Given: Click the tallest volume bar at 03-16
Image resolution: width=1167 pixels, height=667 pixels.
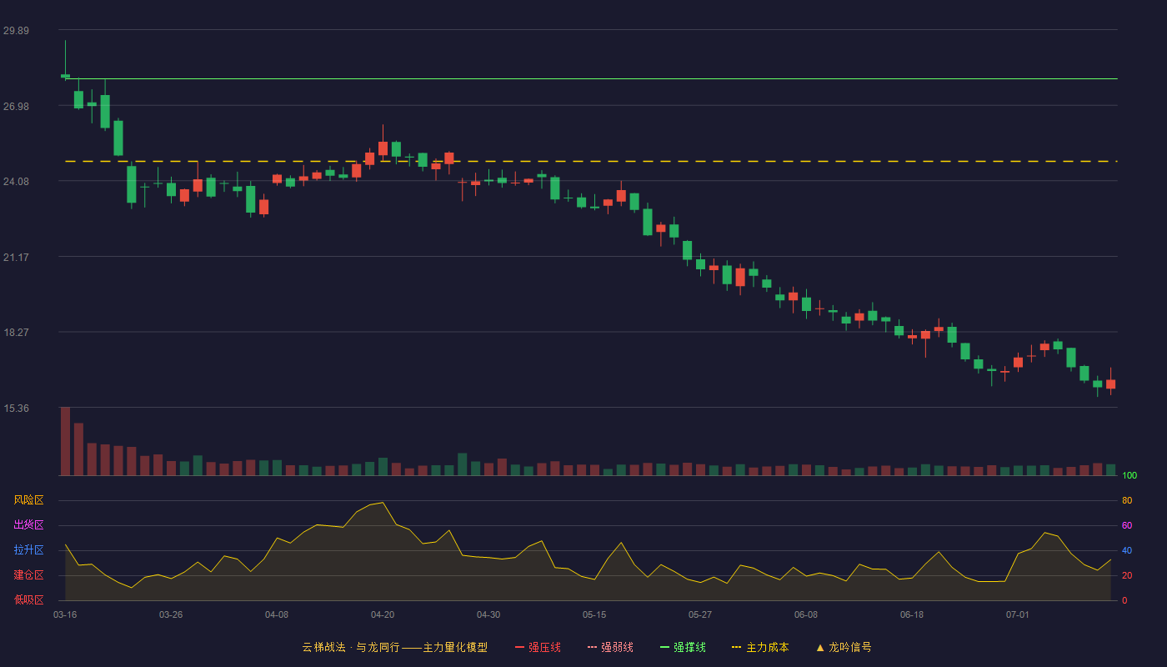Looking at the screenshot, I should coord(65,441).
